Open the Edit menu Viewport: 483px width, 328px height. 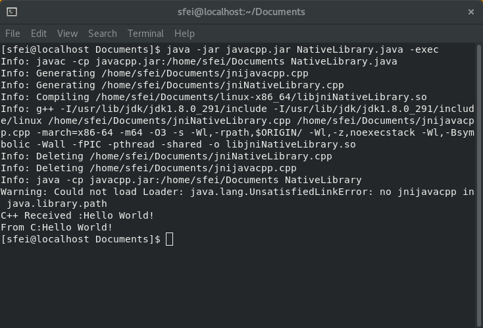click(39, 34)
